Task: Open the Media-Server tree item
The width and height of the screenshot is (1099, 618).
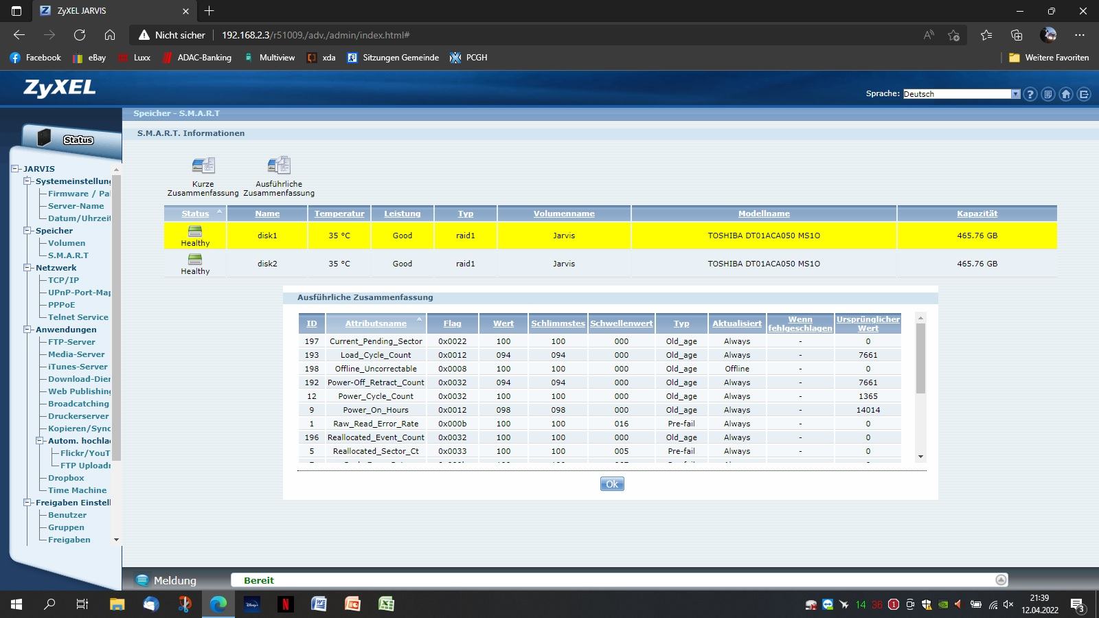Action: point(76,354)
